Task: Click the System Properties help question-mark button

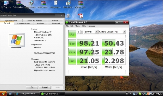Action: (x=57, y=15)
